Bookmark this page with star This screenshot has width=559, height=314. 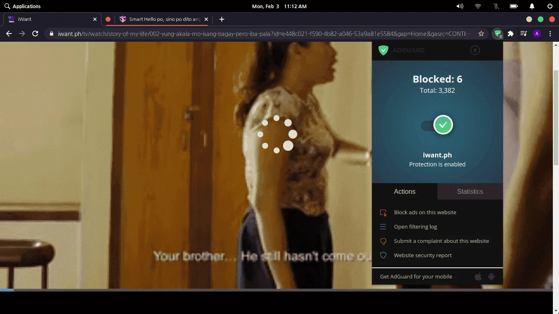(481, 34)
